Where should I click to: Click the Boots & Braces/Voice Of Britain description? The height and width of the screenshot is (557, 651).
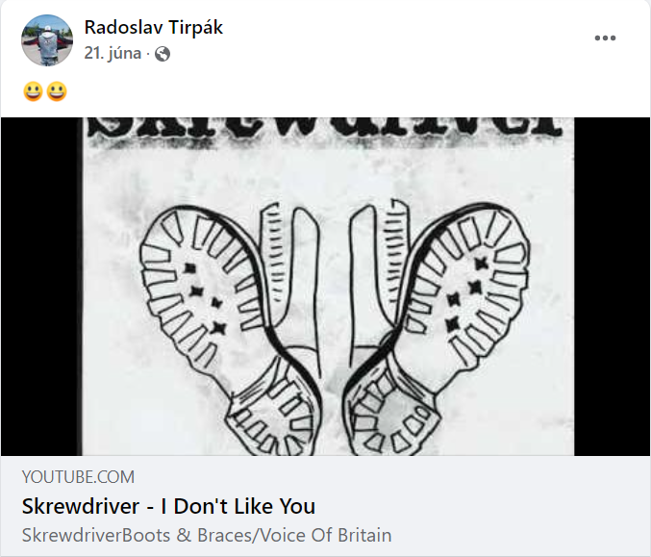point(207,535)
